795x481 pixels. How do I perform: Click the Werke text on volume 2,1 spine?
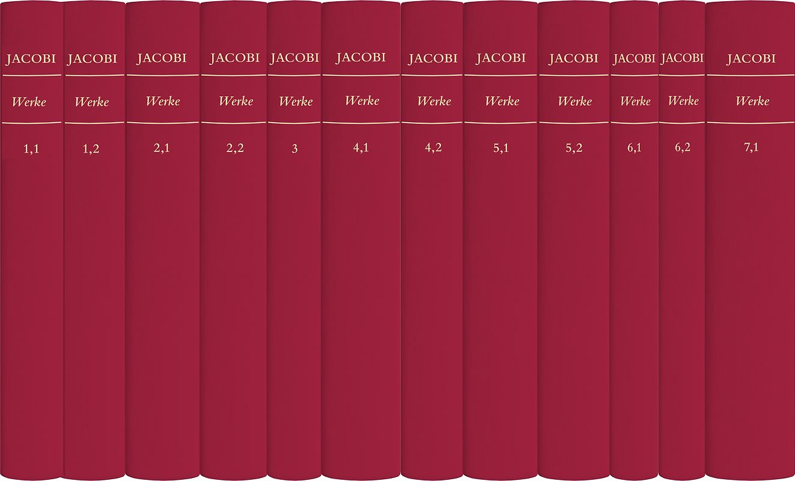pyautogui.click(x=163, y=101)
